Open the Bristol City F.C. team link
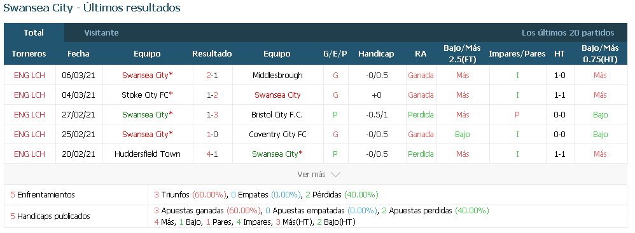The width and height of the screenshot is (635, 233). tap(277, 115)
